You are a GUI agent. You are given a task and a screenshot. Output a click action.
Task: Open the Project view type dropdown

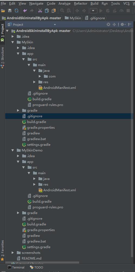(x=55, y=25)
